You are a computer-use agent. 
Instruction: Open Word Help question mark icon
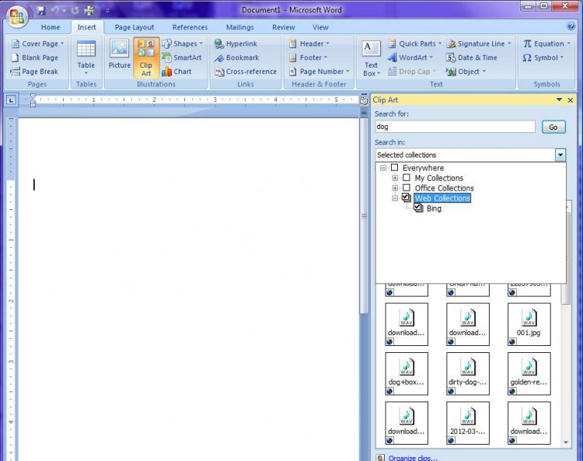click(571, 26)
